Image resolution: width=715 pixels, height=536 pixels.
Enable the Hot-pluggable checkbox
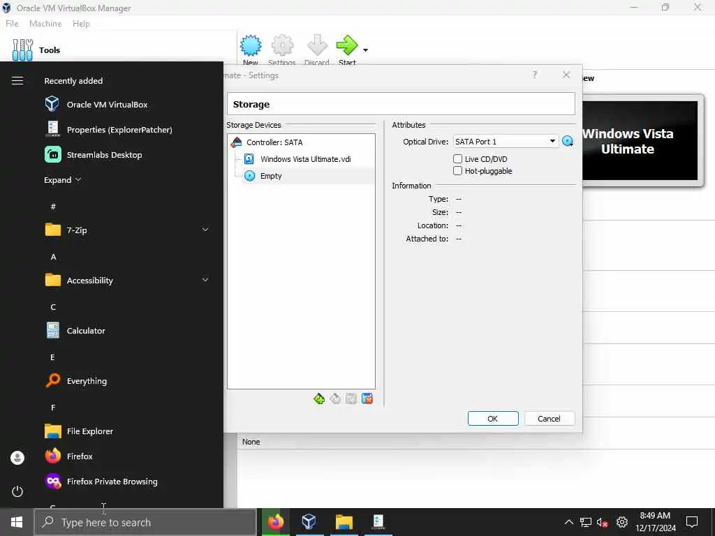click(458, 170)
